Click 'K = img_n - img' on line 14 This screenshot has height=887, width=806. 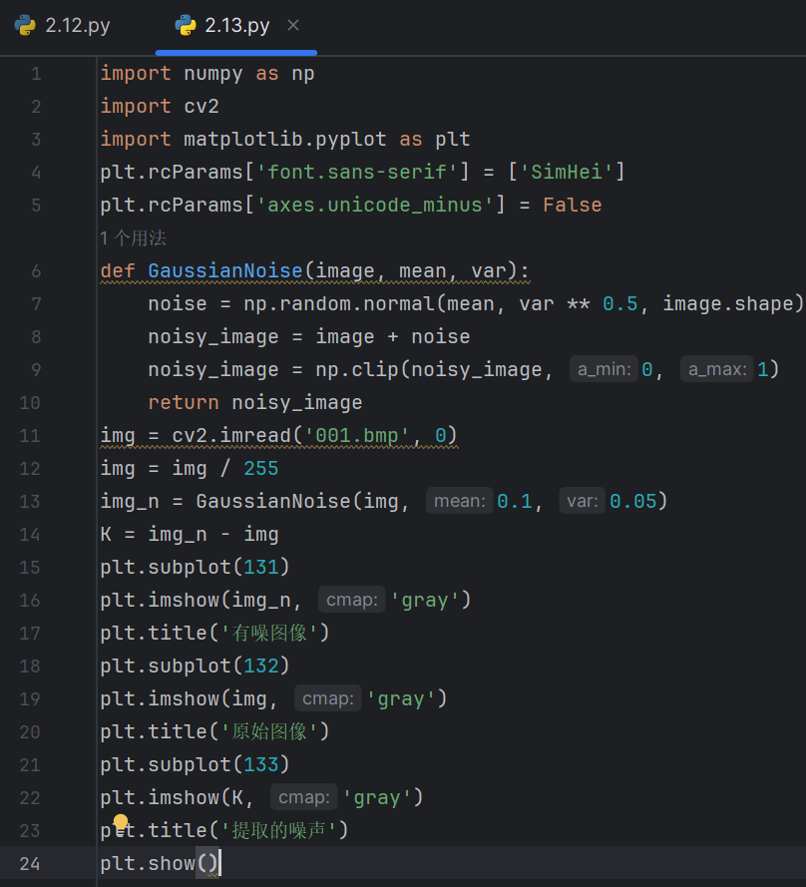190,534
